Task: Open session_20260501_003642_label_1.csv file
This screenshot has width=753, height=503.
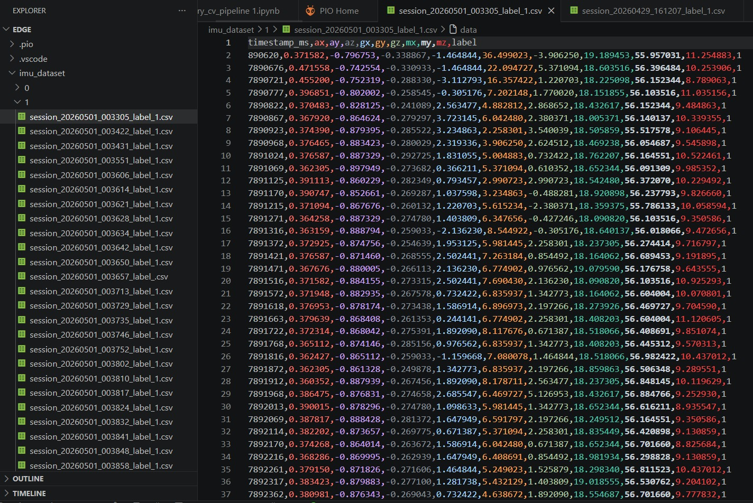Action: click(98, 248)
